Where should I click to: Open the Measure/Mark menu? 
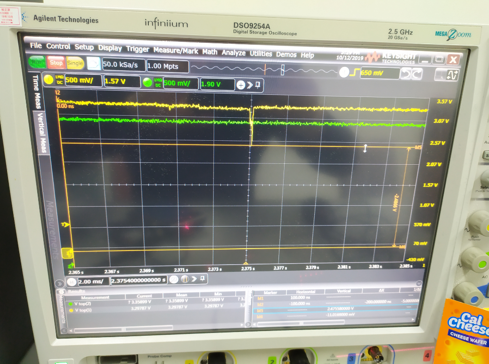click(176, 50)
